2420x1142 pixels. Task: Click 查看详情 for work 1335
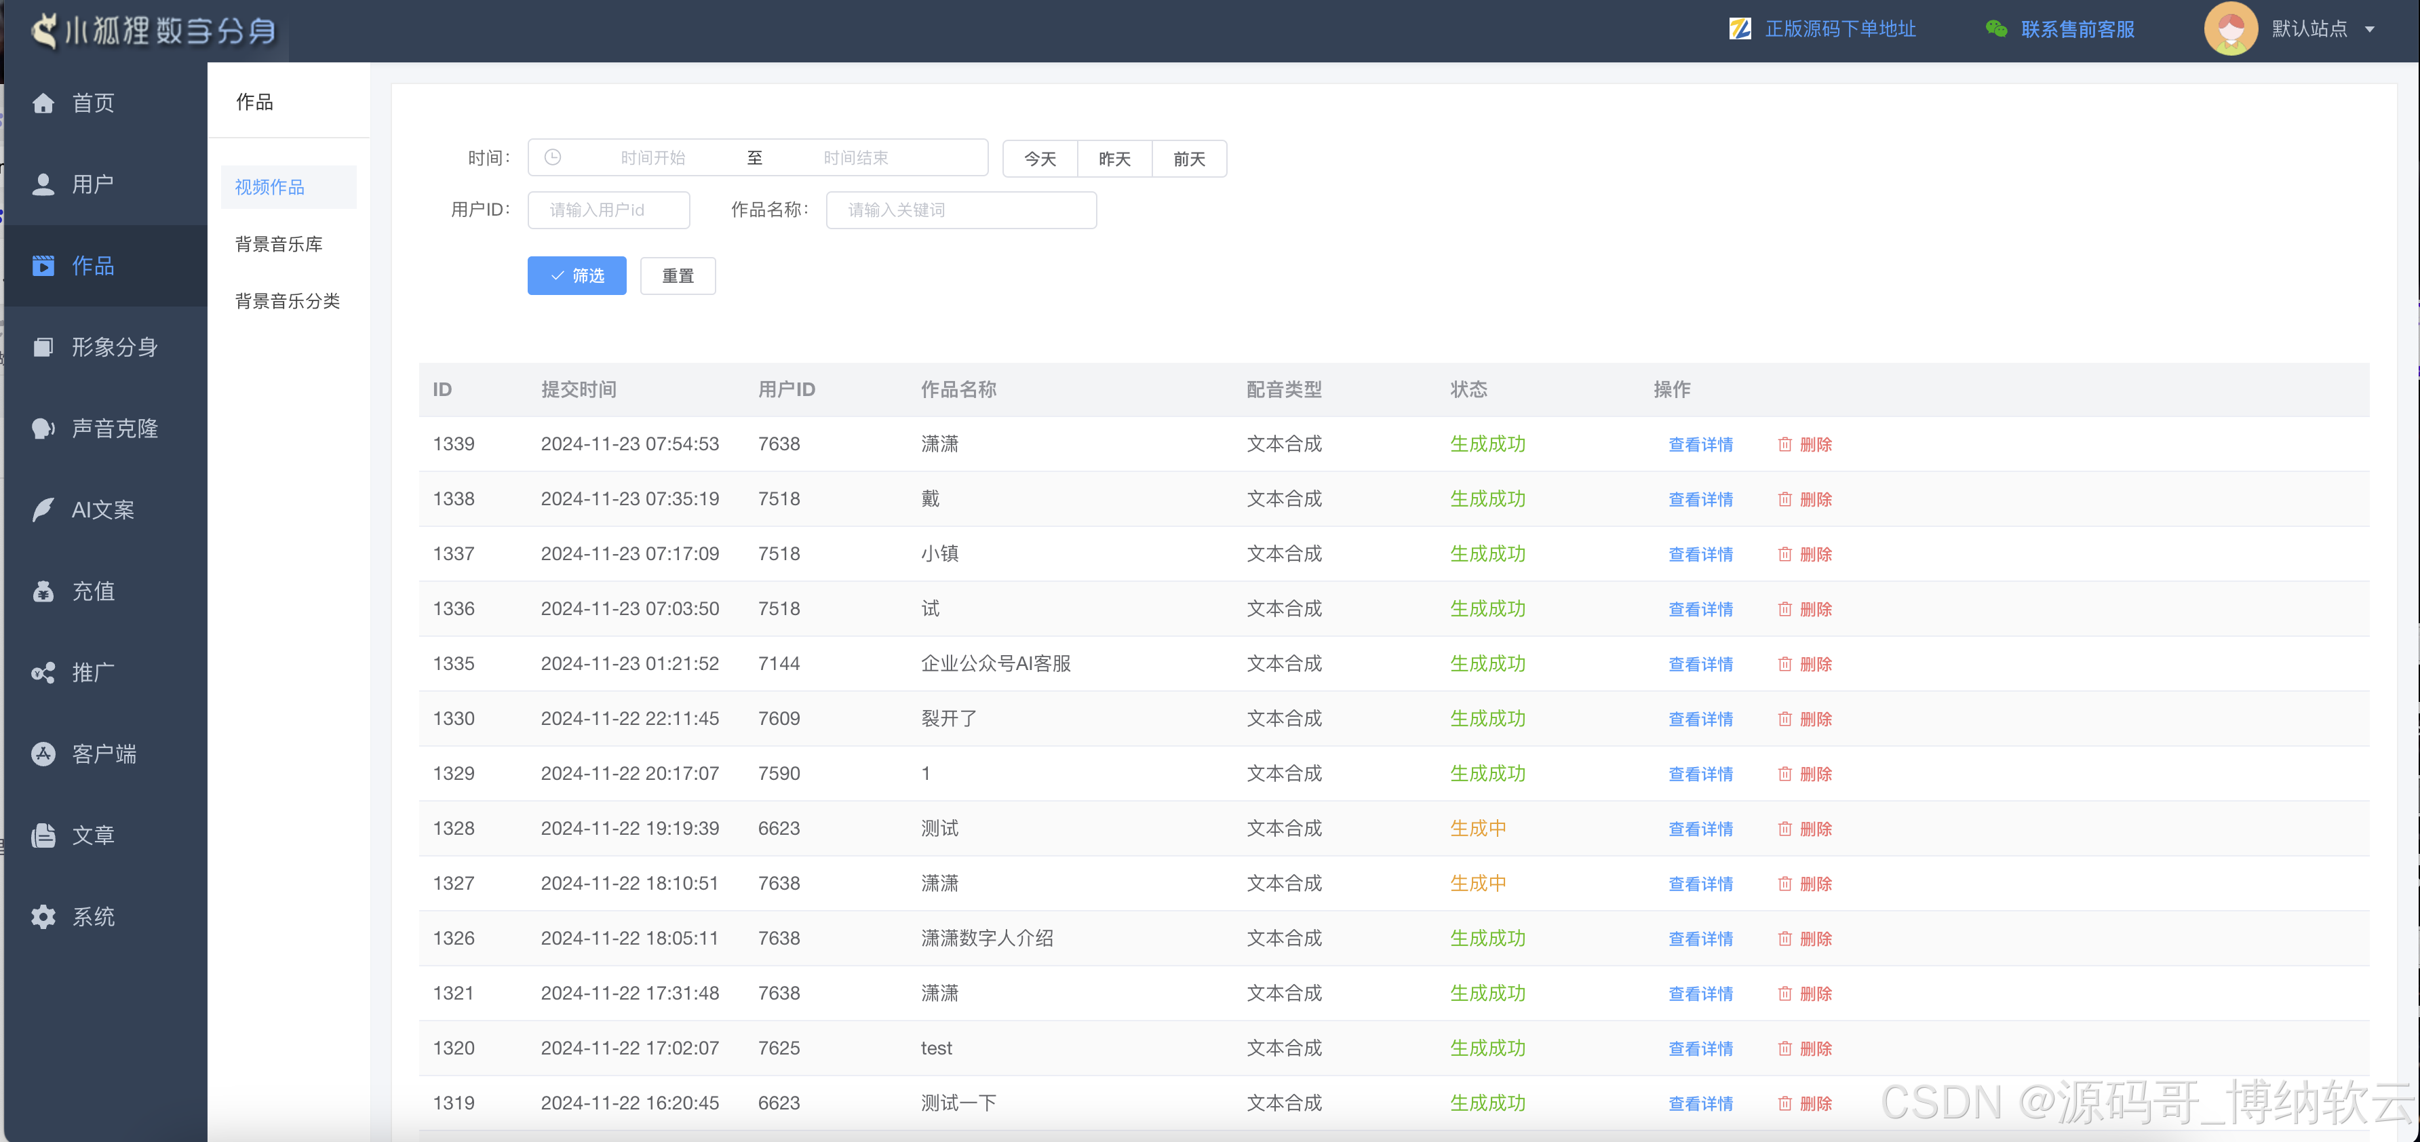coord(1700,664)
